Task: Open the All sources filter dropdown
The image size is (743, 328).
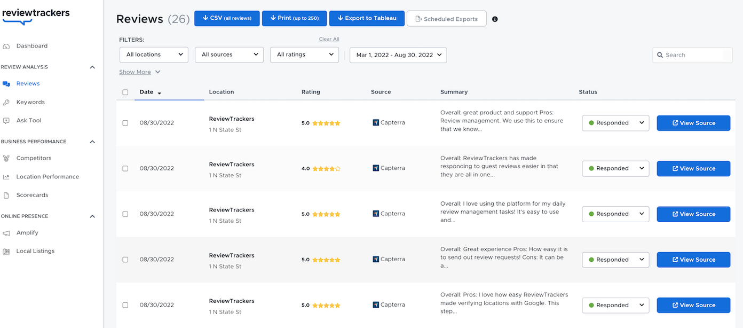Action: pyautogui.click(x=229, y=54)
